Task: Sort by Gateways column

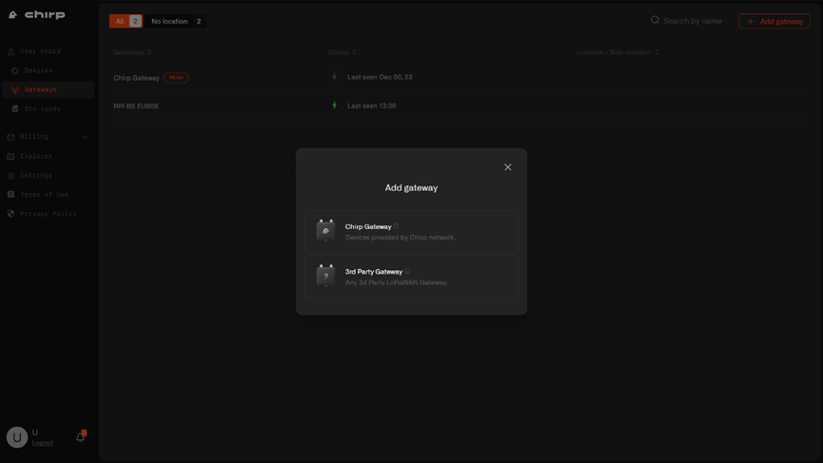Action: [x=132, y=52]
